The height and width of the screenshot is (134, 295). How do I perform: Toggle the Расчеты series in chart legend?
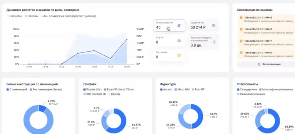(14, 16)
